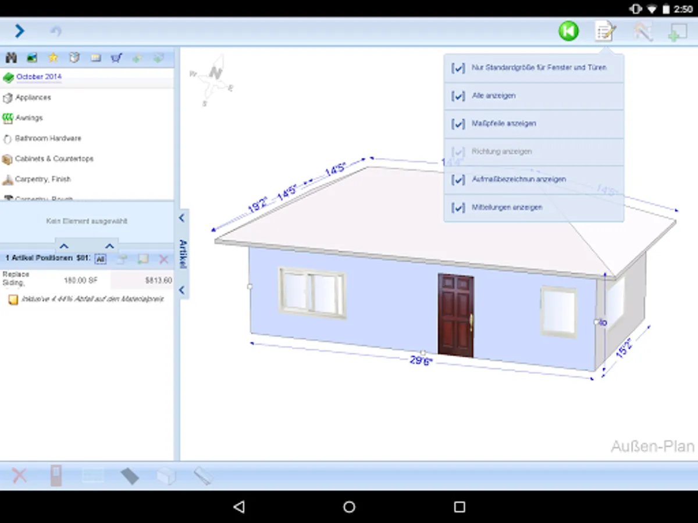The width and height of the screenshot is (698, 523).
Task: Select the 3D box shape tool in bottom toolbar
Action: (166, 476)
